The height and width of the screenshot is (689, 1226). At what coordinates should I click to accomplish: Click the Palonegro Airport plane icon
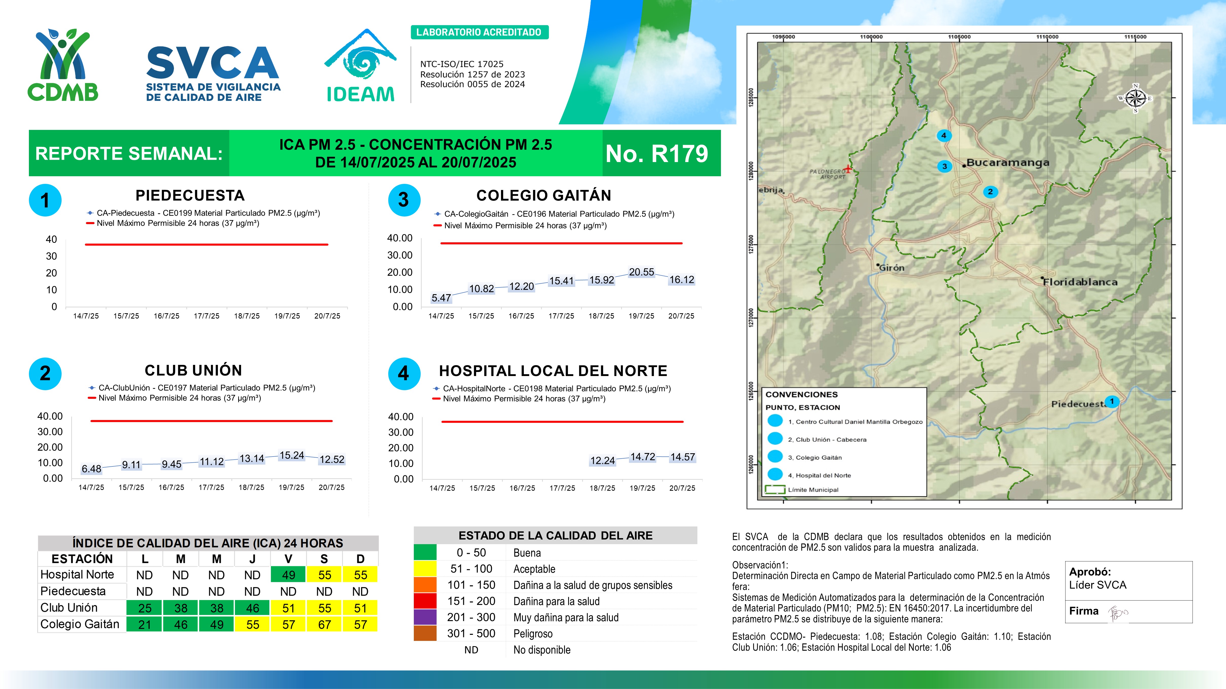point(848,169)
